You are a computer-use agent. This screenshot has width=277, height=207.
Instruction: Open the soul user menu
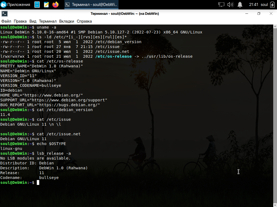click(x=264, y=5)
